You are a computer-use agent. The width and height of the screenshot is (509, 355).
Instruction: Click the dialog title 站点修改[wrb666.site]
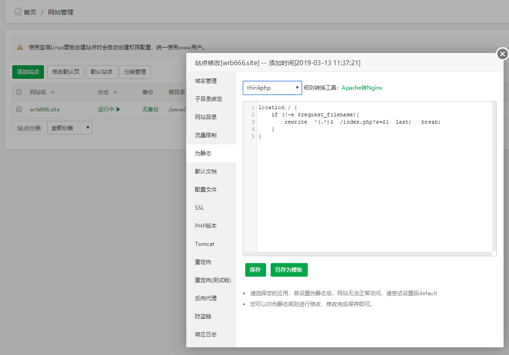coord(227,63)
